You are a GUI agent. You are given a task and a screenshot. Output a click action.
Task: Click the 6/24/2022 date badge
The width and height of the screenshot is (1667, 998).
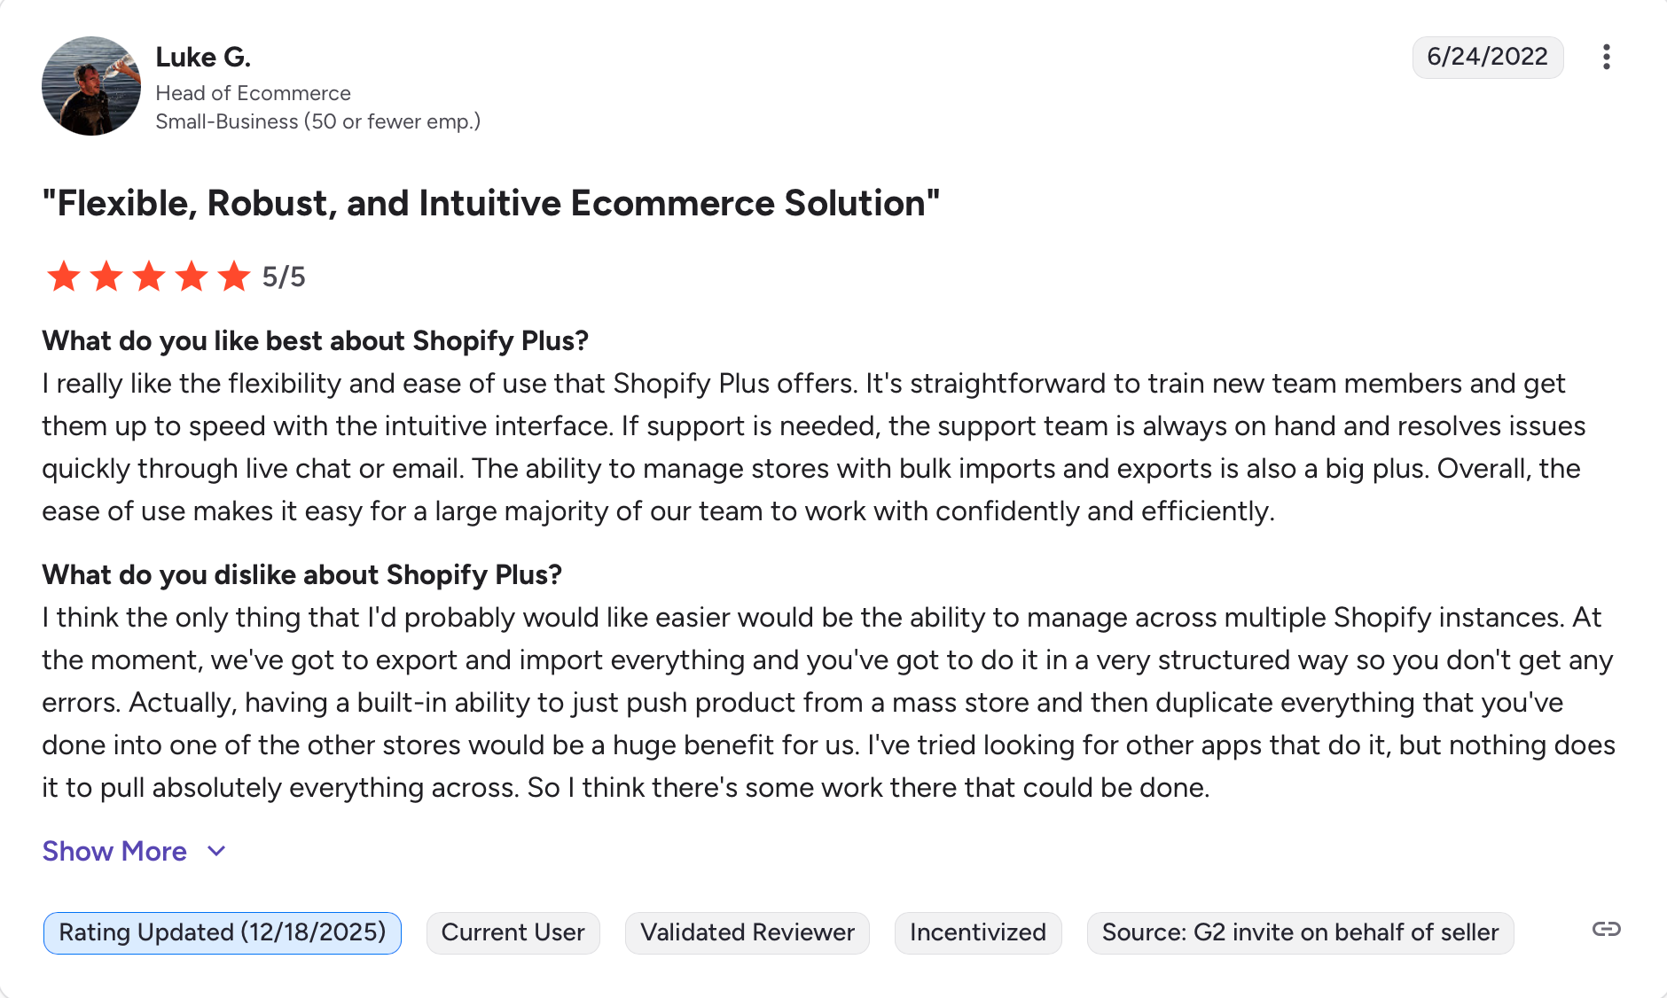(1487, 58)
